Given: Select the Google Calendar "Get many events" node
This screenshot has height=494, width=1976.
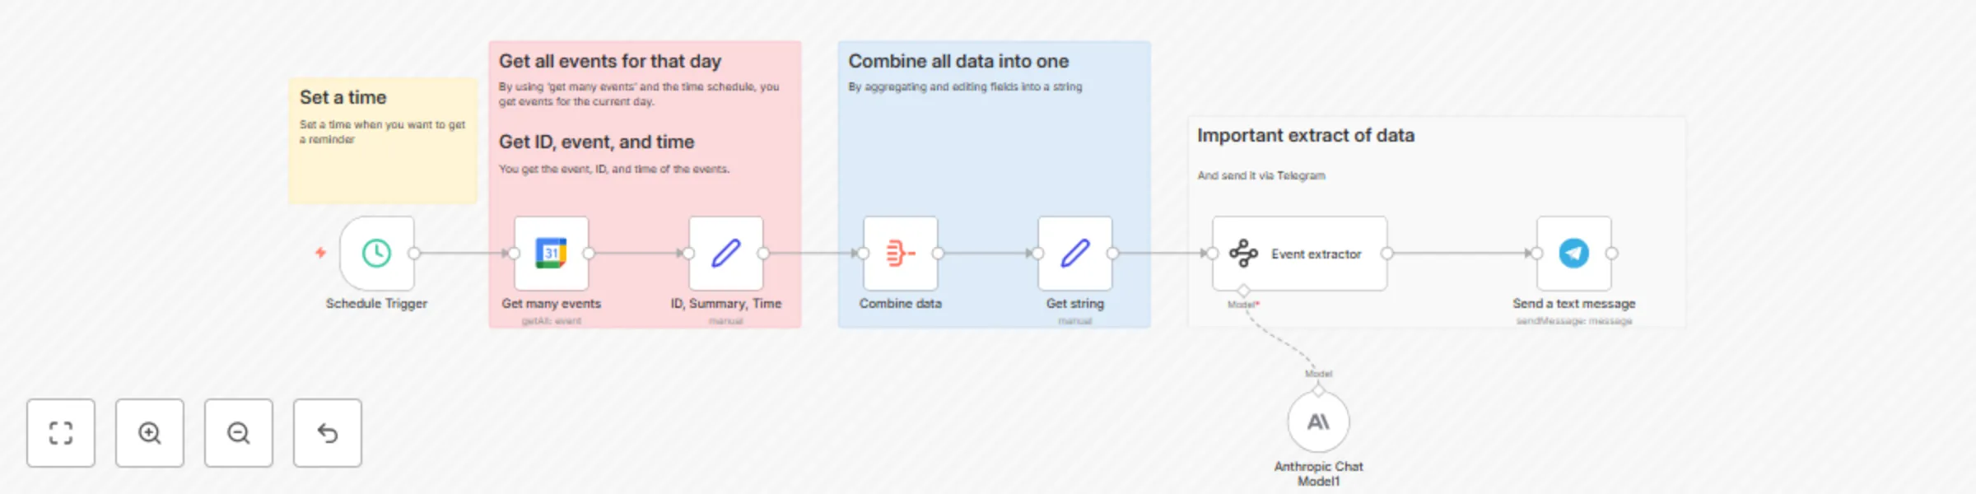Looking at the screenshot, I should coord(552,254).
